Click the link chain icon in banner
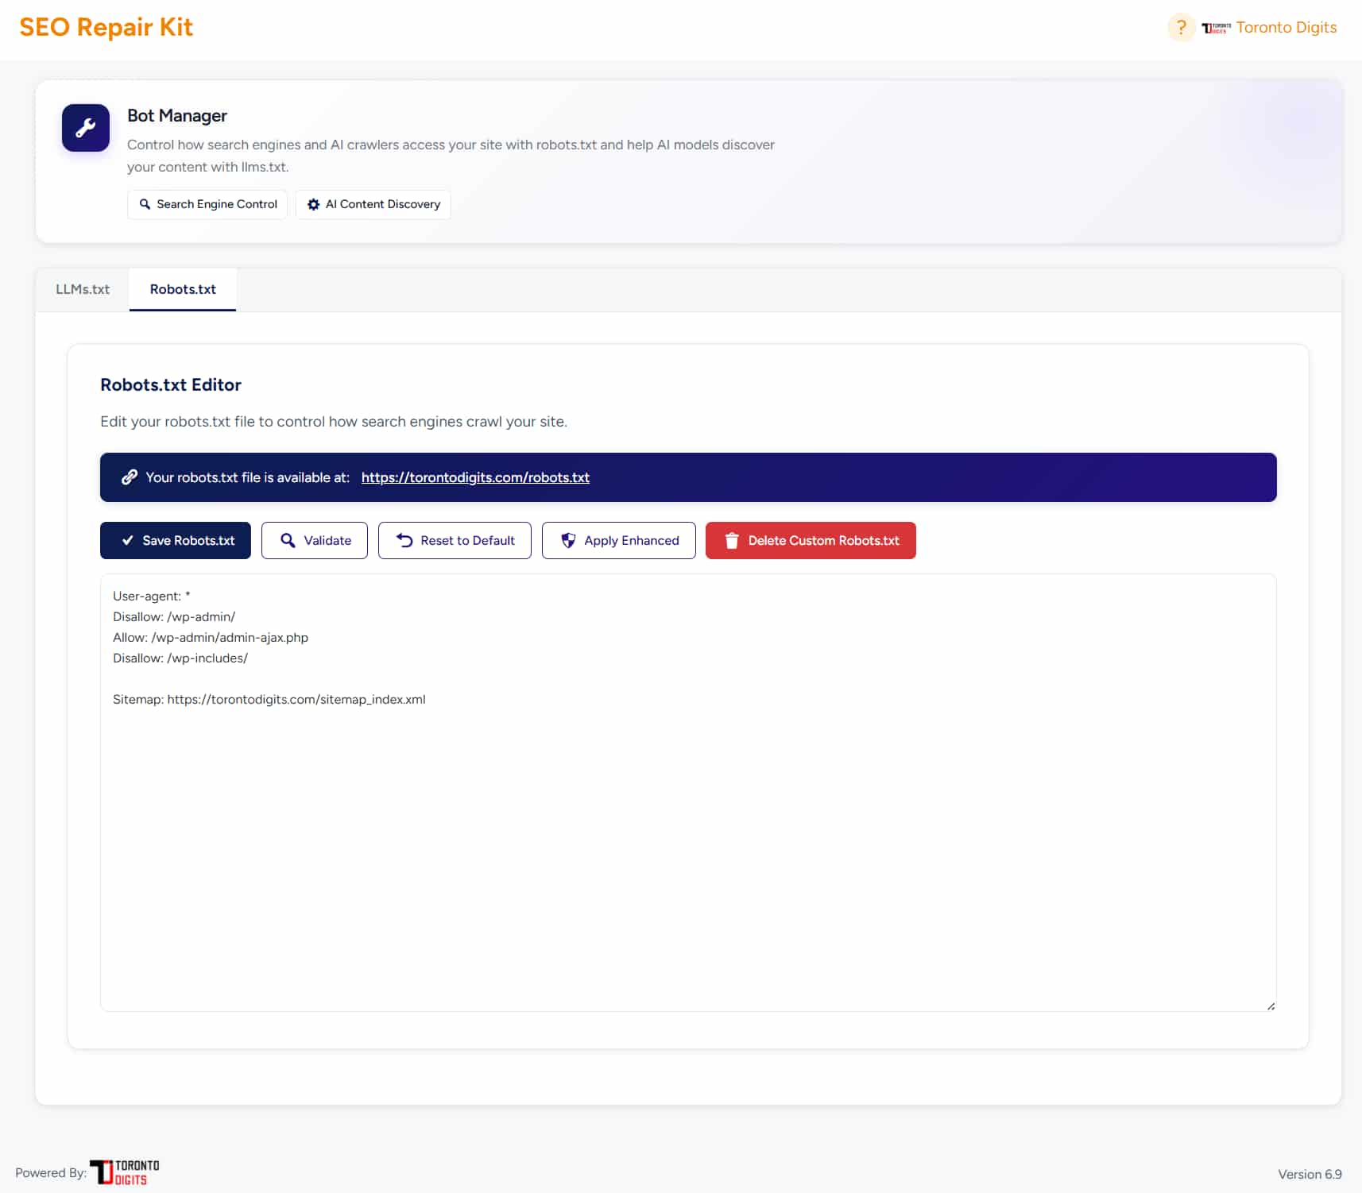1362x1193 pixels. tap(129, 477)
